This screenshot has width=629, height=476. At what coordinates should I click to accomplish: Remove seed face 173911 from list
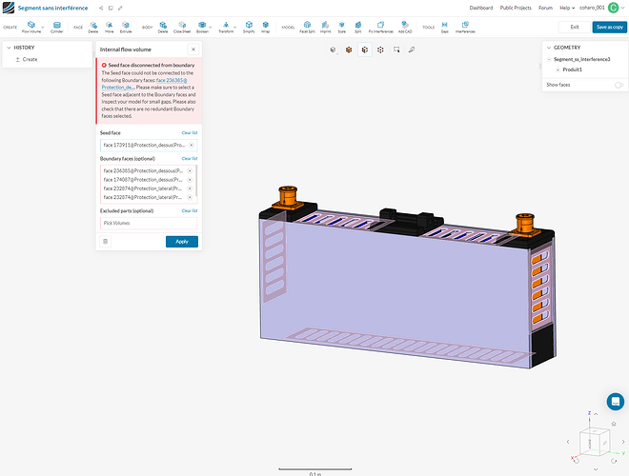(x=191, y=145)
